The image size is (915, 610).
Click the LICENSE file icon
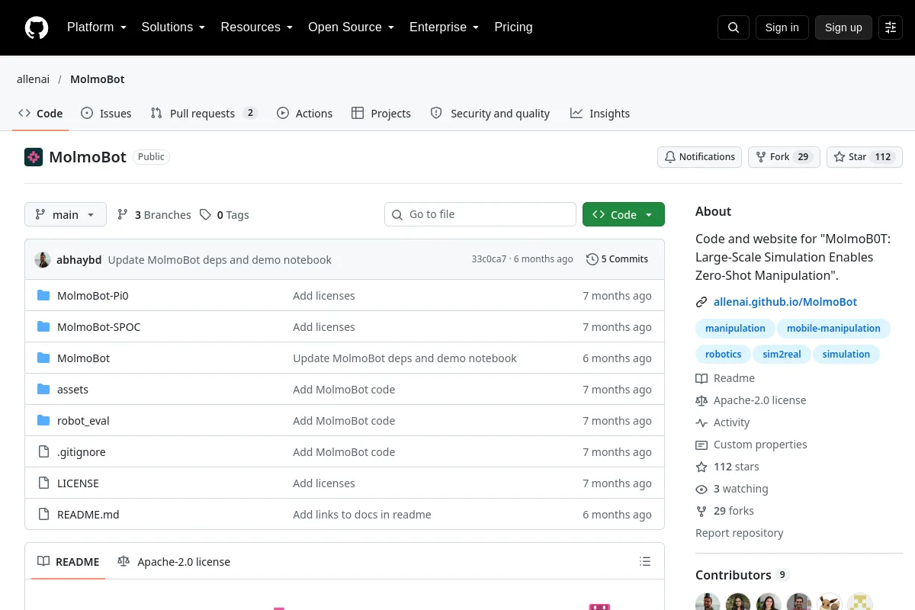point(43,483)
